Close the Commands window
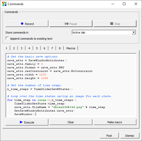142x141 pixels. click(136, 4)
